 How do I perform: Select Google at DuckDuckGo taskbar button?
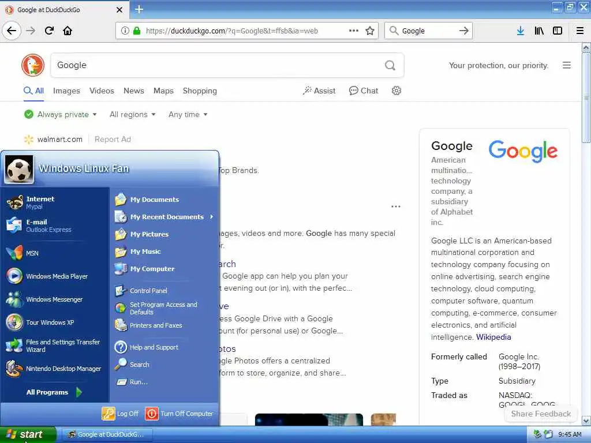(108, 434)
